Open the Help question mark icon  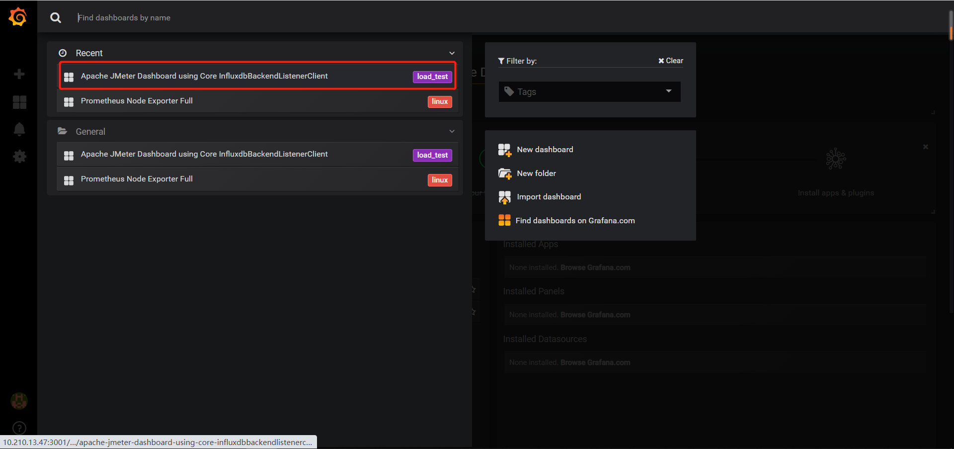point(19,428)
